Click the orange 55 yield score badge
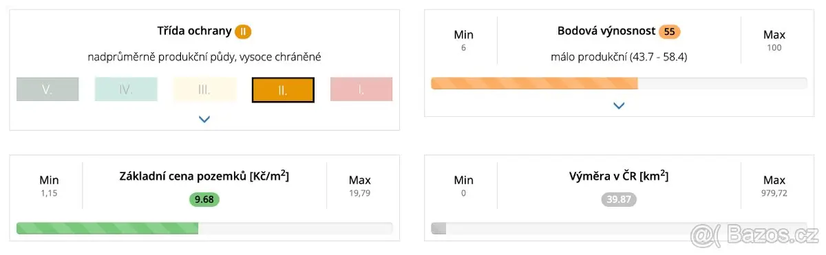This screenshot has width=826, height=255. [x=670, y=32]
